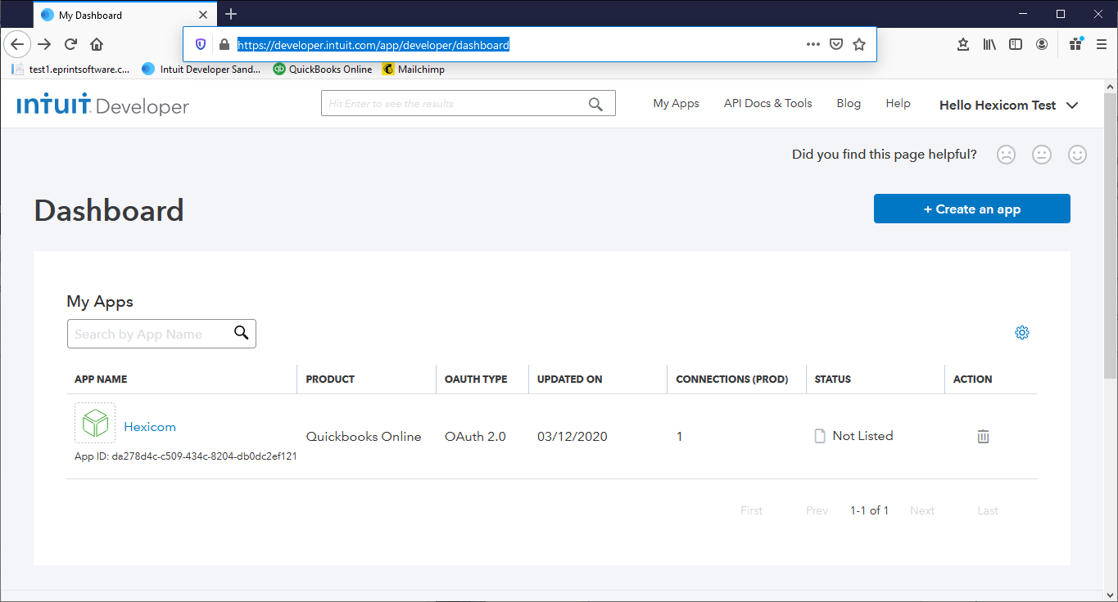Click the Hexicom app cube icon

coord(95,423)
